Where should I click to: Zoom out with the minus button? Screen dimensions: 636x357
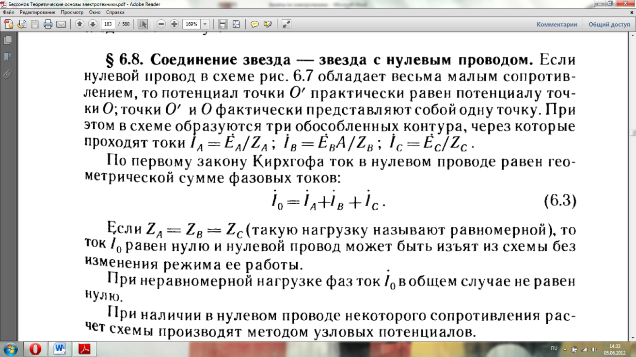(161, 24)
